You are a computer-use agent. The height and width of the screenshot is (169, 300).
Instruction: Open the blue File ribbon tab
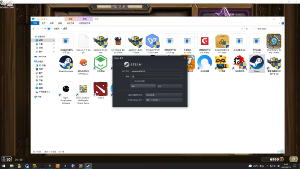coord(35,23)
